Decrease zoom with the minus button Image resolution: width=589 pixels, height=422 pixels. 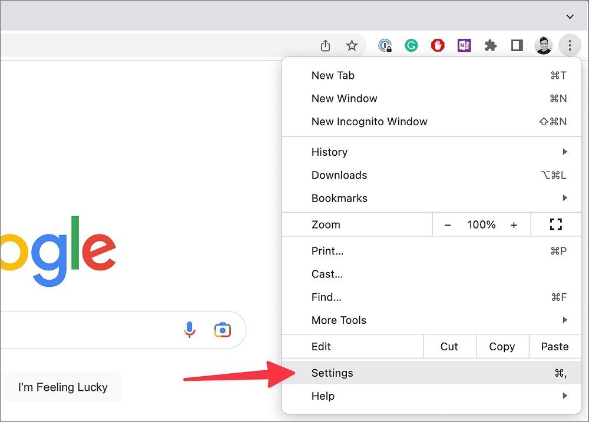448,225
